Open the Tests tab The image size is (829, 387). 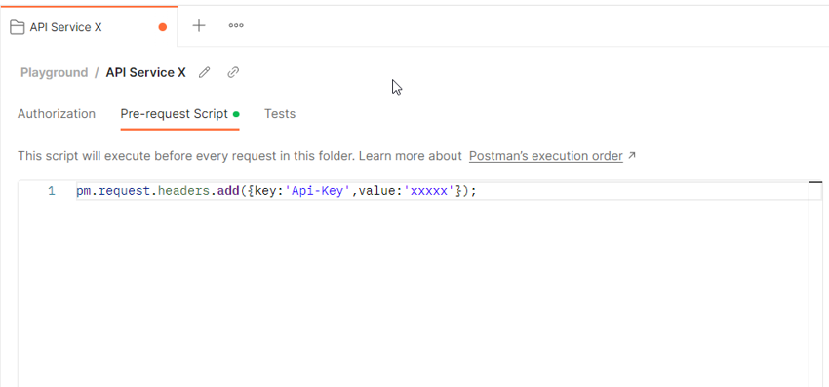[280, 114]
